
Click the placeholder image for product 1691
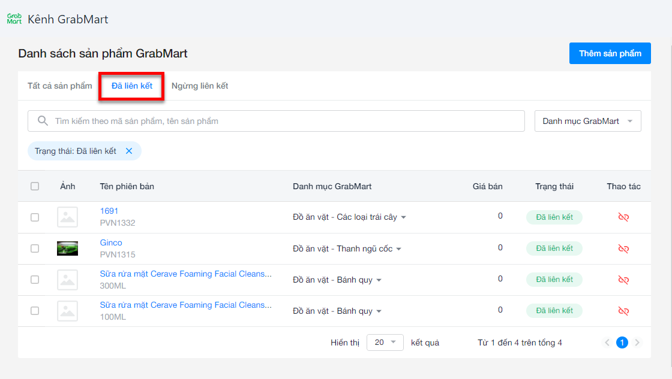coord(67,217)
